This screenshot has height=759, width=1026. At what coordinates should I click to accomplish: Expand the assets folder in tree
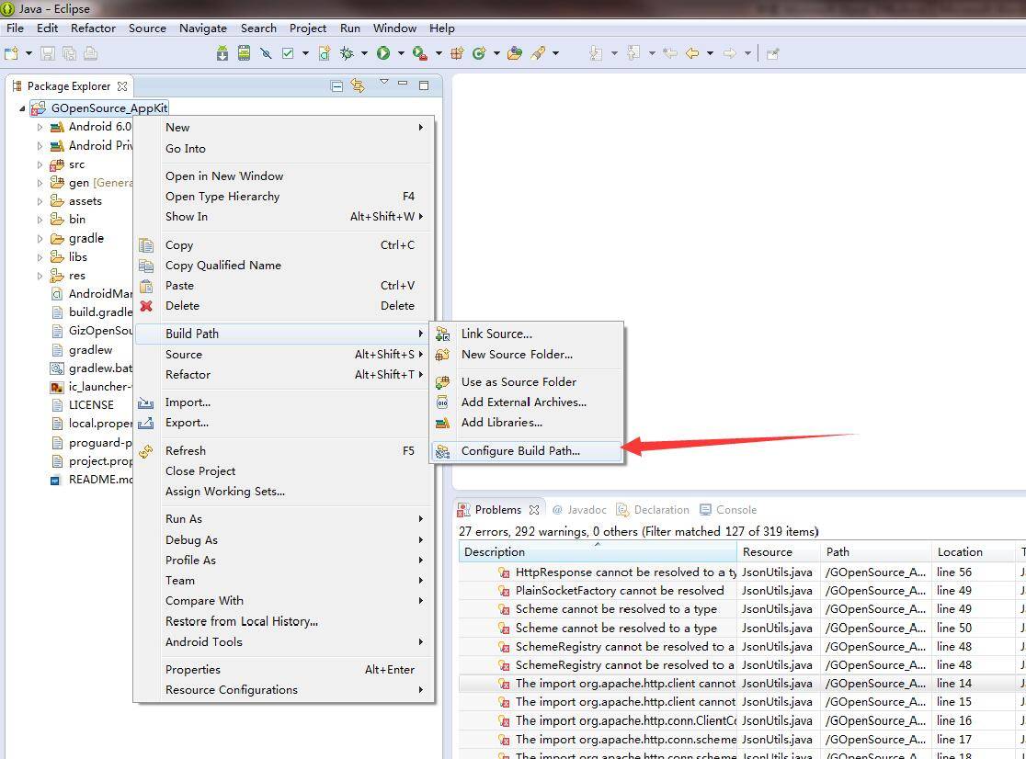tap(40, 201)
